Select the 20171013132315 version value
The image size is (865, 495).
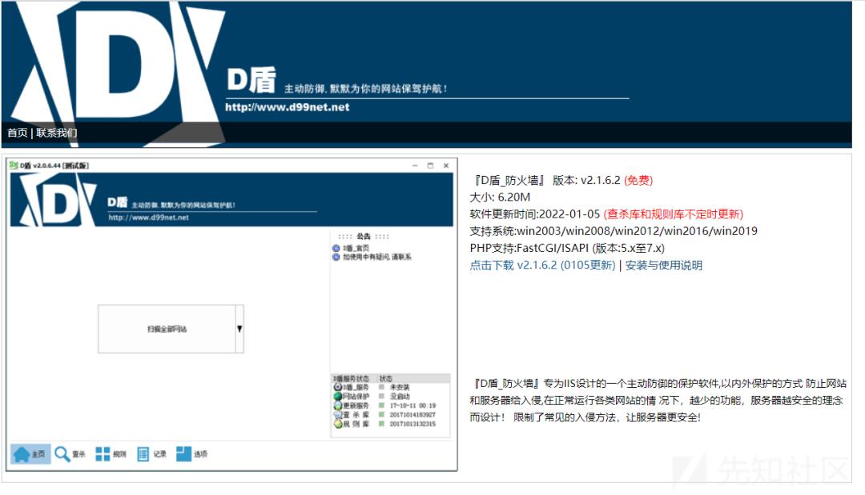point(412,423)
